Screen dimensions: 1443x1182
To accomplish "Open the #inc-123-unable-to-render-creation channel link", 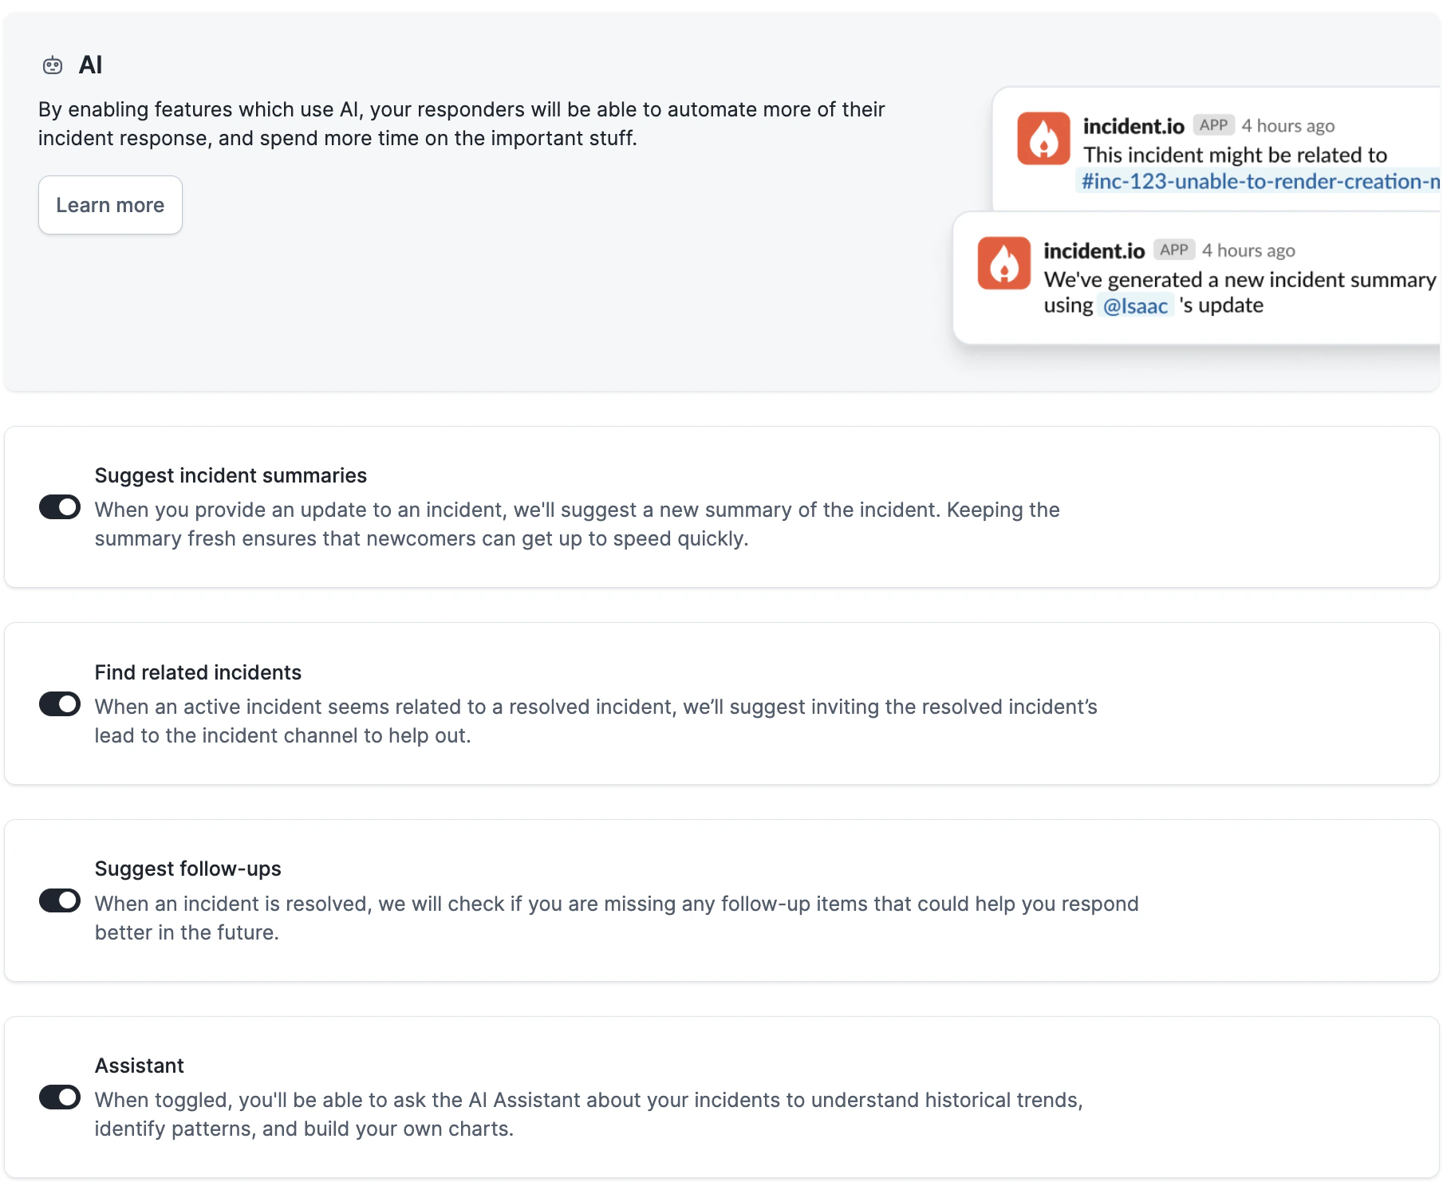I will 1260,182.
